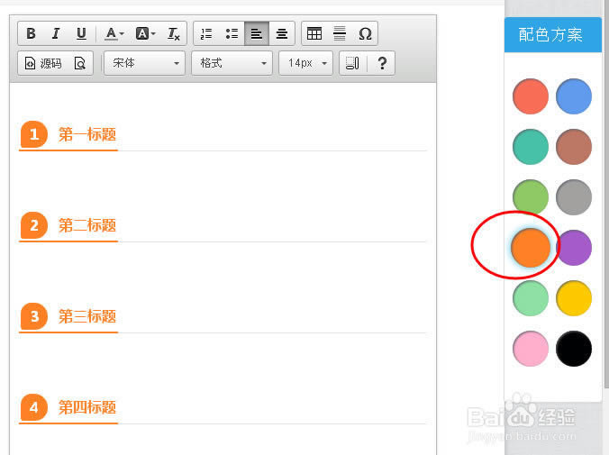The image size is (609, 455).
Task: Open the 宋体 font dropdown
Action: (144, 64)
